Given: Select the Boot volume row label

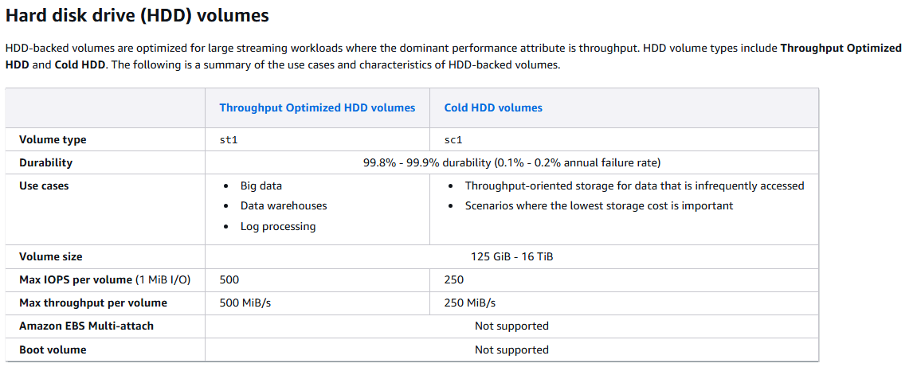Looking at the screenshot, I should click(53, 350).
